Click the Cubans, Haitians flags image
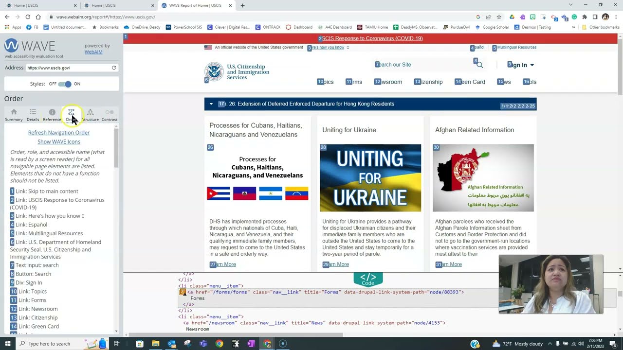The image size is (623, 350). [x=257, y=178]
